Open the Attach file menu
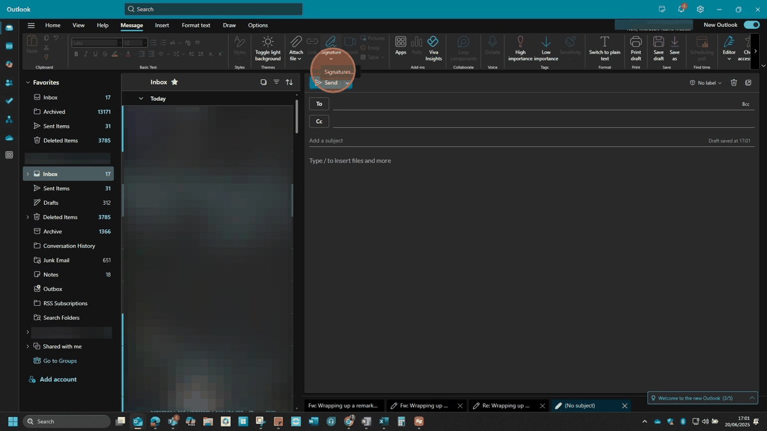The height and width of the screenshot is (431, 767). 296,49
